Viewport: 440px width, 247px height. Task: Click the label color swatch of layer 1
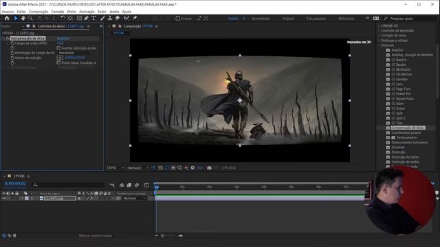click(x=27, y=198)
